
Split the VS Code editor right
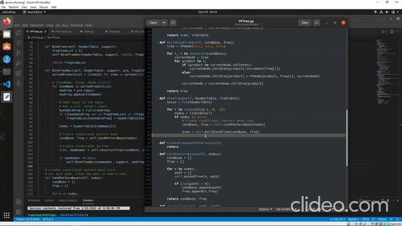click(x=392, y=31)
